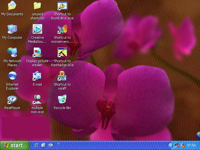Select the My Computer desktop icon

pos(12,29)
